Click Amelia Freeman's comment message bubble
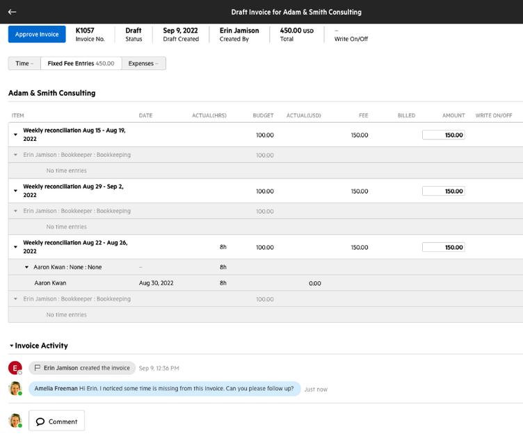This screenshot has height=438, width=523. 164,389
